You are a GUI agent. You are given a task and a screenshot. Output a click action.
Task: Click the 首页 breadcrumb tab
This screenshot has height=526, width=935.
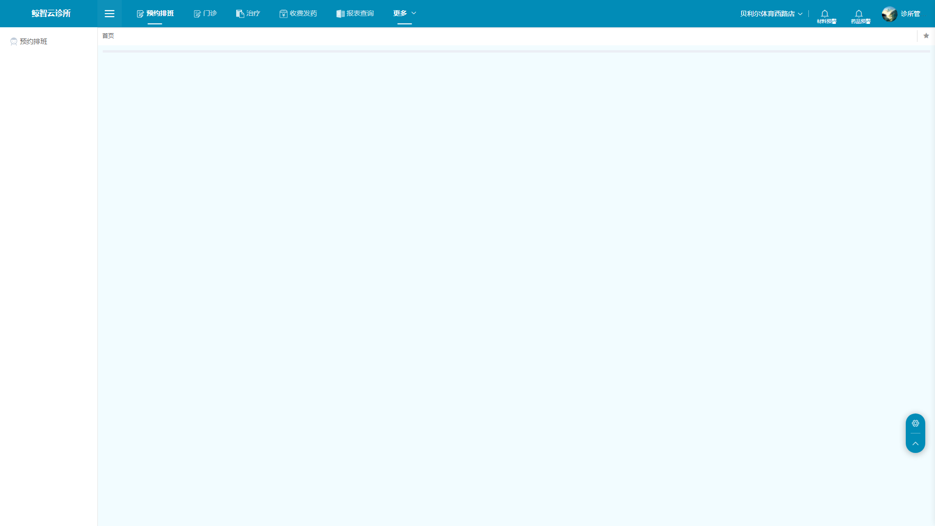coord(108,36)
